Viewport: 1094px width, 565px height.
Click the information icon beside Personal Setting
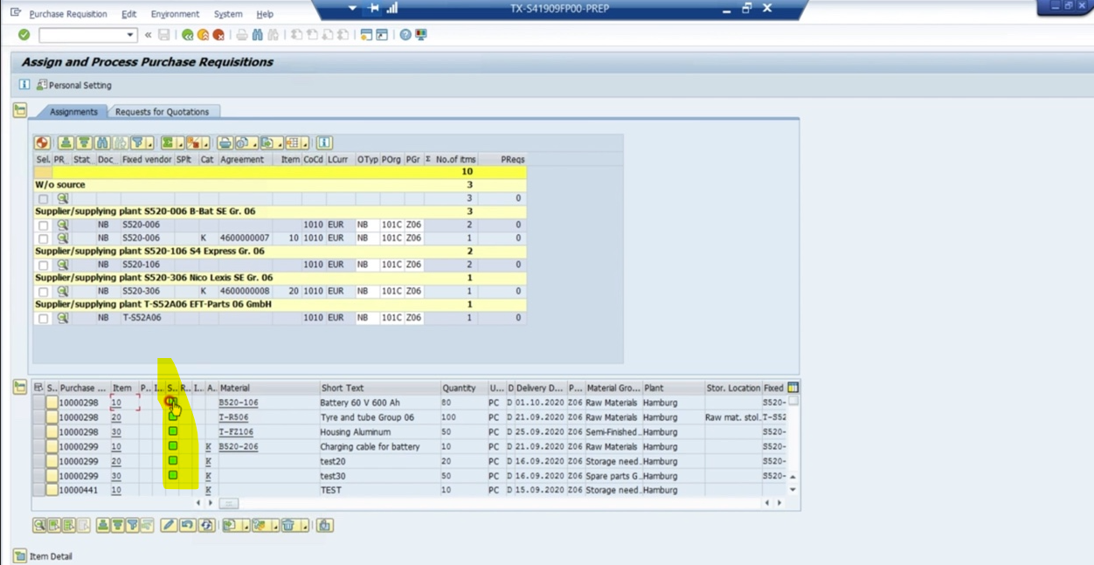[x=24, y=85]
